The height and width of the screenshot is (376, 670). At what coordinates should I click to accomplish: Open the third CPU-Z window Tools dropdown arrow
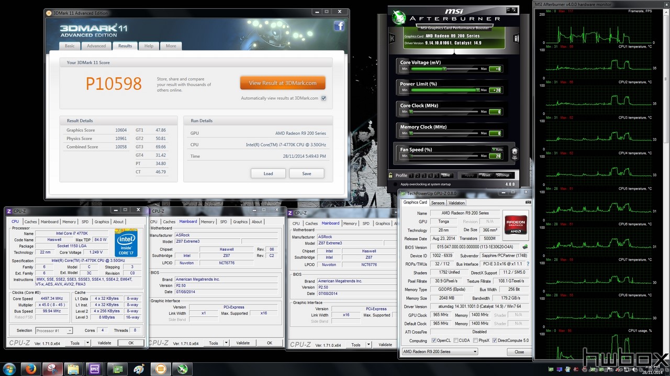pyautogui.click(x=368, y=345)
